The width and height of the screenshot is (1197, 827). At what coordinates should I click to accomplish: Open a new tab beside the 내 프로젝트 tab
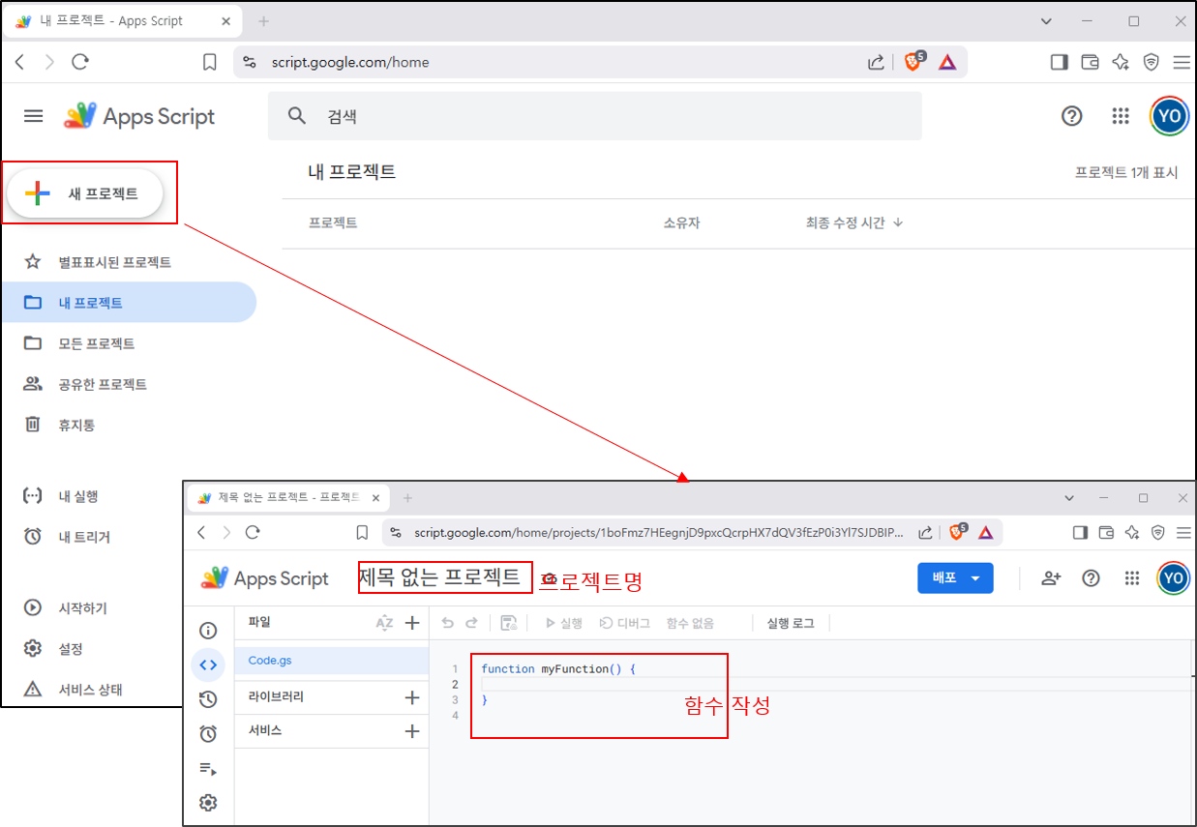coord(263,21)
